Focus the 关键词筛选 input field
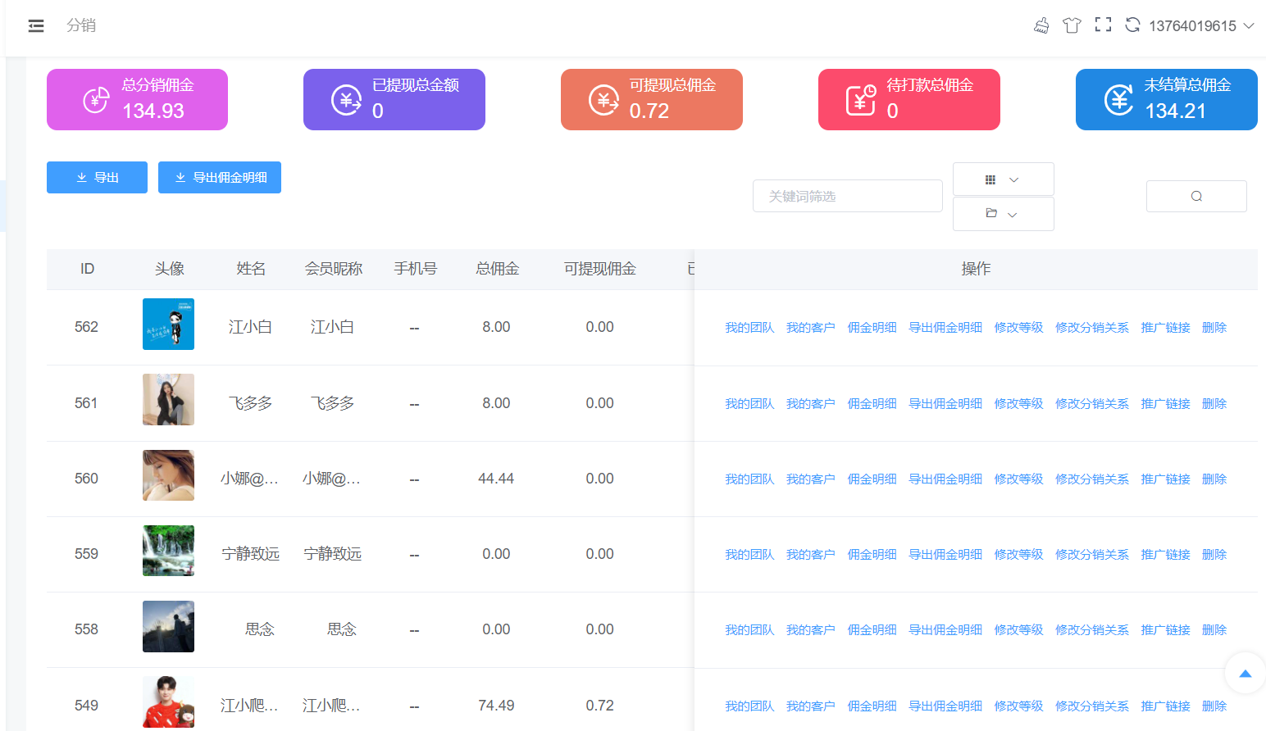This screenshot has width=1266, height=731. (848, 196)
